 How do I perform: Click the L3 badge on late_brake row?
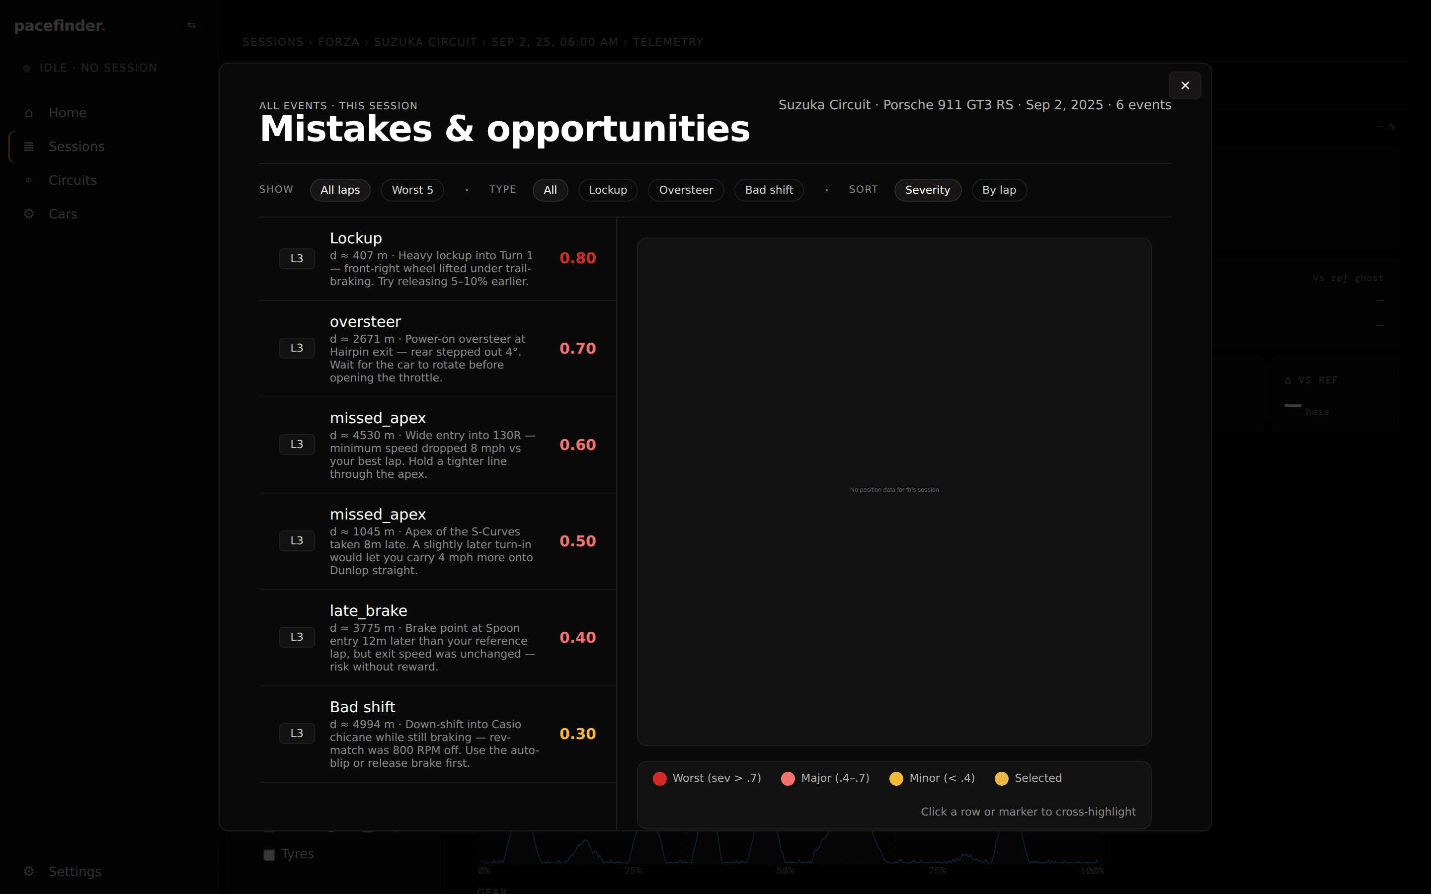point(297,637)
